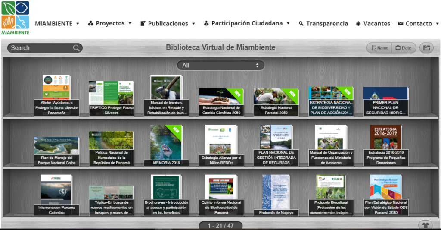This screenshot has height=230, width=441.
Task: Click the share button
Action: (x=427, y=47)
